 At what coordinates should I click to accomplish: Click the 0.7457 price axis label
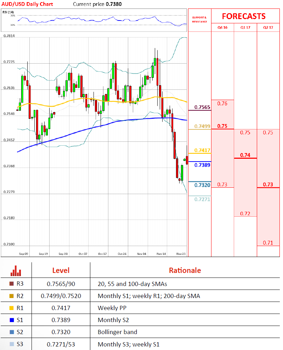(9, 140)
